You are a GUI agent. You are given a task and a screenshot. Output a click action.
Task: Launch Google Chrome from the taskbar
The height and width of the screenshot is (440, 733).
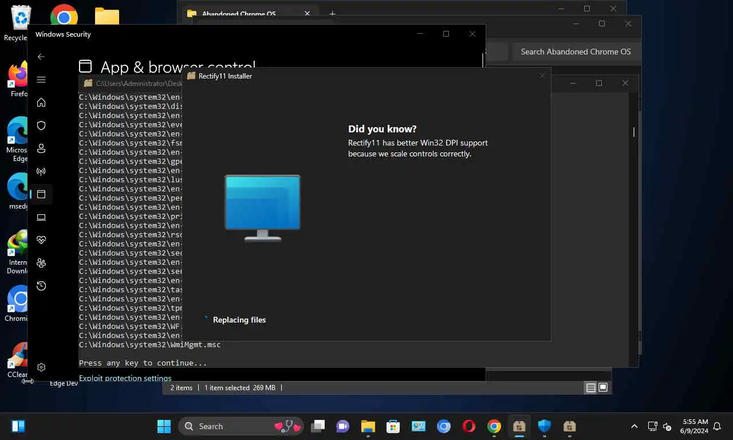pyautogui.click(x=494, y=426)
